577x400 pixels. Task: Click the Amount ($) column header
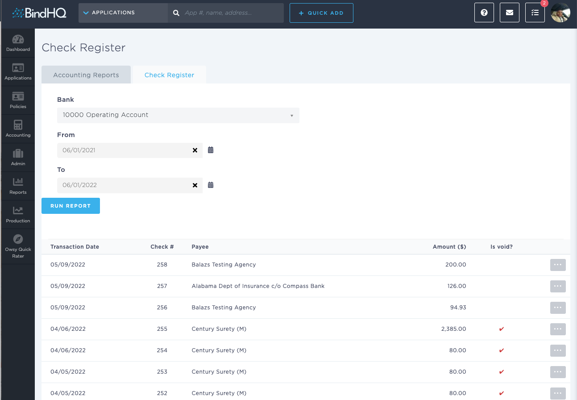click(449, 247)
